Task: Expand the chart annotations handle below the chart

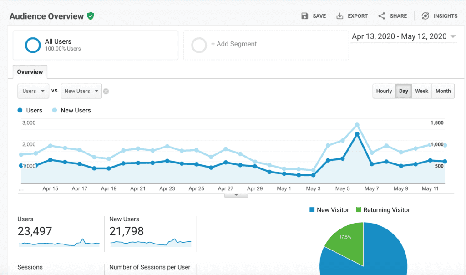Action: click(x=236, y=195)
